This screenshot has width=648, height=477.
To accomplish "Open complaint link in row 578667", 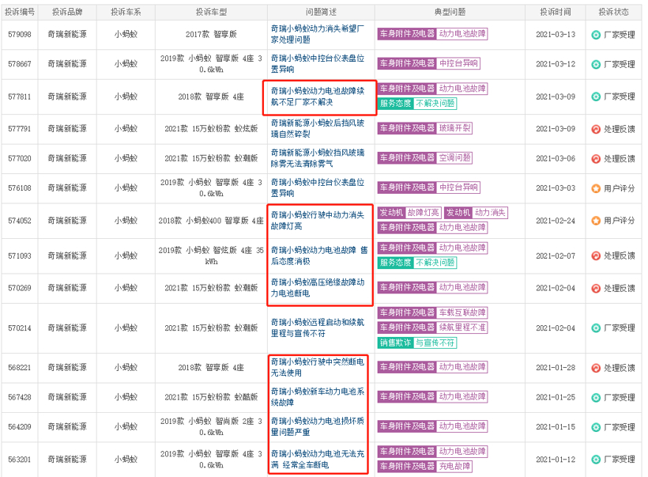I will 318,64.
